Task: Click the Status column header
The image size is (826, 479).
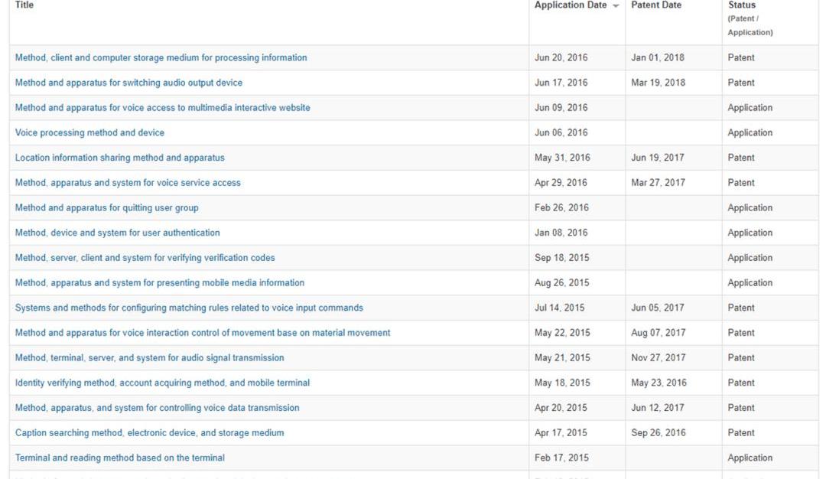Action: [x=741, y=5]
